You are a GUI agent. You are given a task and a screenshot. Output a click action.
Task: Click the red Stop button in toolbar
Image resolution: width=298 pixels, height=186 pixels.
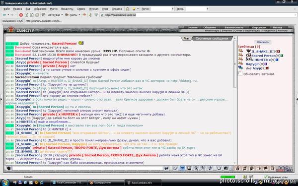click(x=21, y=15)
